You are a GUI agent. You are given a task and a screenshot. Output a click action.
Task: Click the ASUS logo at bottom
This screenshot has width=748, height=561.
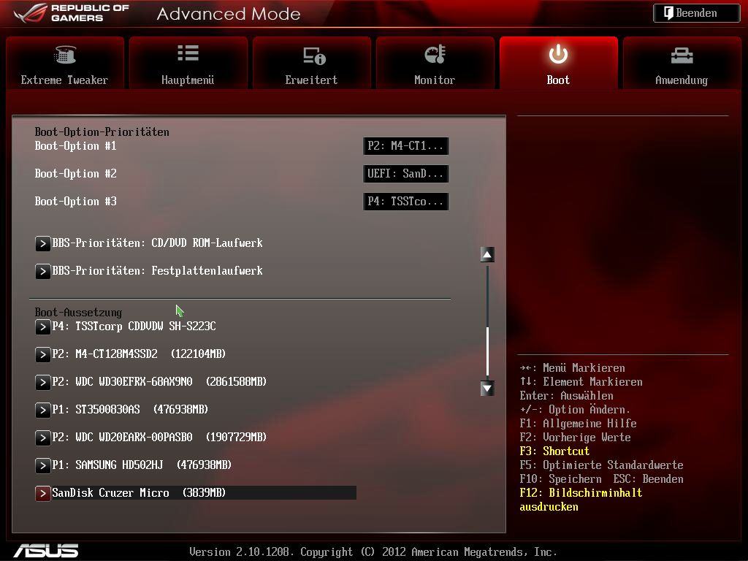click(46, 551)
